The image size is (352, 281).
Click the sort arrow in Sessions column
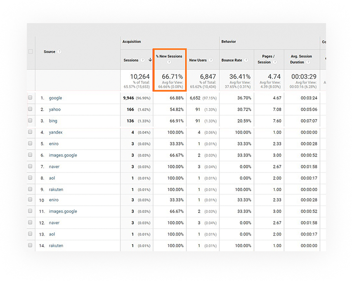(150, 60)
